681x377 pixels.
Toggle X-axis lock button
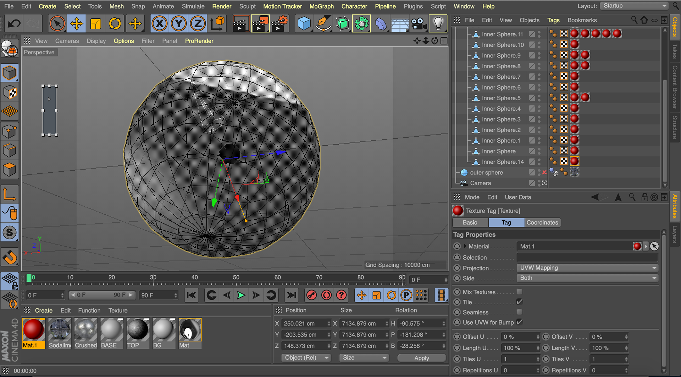[160, 24]
